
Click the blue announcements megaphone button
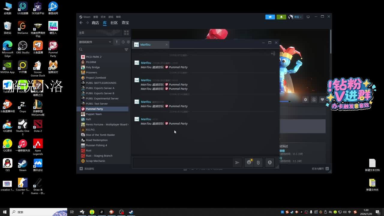270,17
